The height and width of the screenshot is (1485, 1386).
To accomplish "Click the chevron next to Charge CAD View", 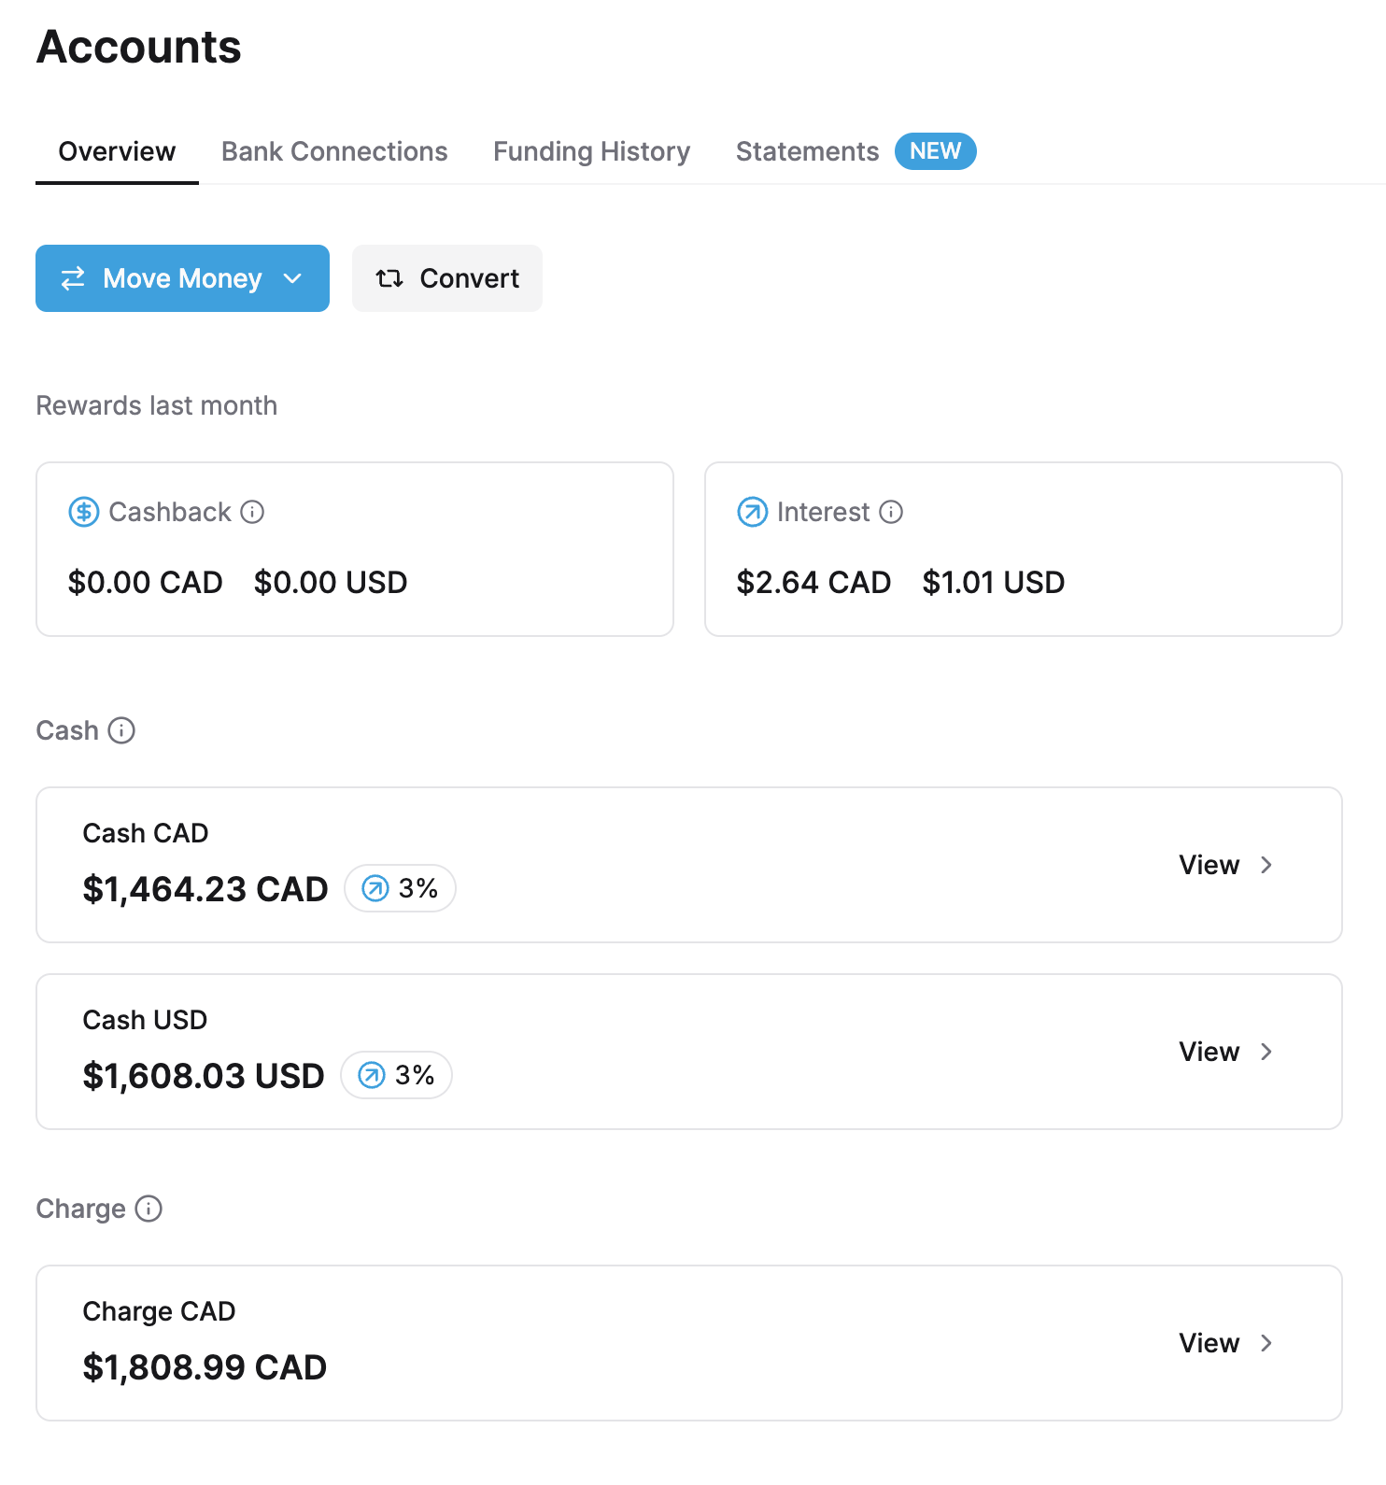I will pos(1267,1343).
